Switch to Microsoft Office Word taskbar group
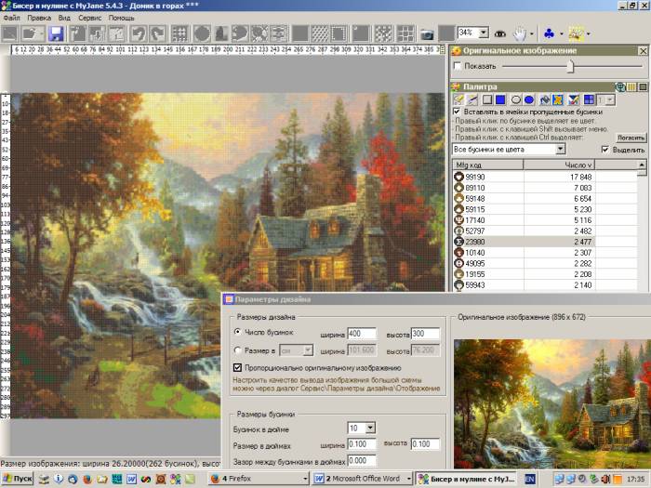Viewport: 651px width, 488px height. [x=362, y=479]
